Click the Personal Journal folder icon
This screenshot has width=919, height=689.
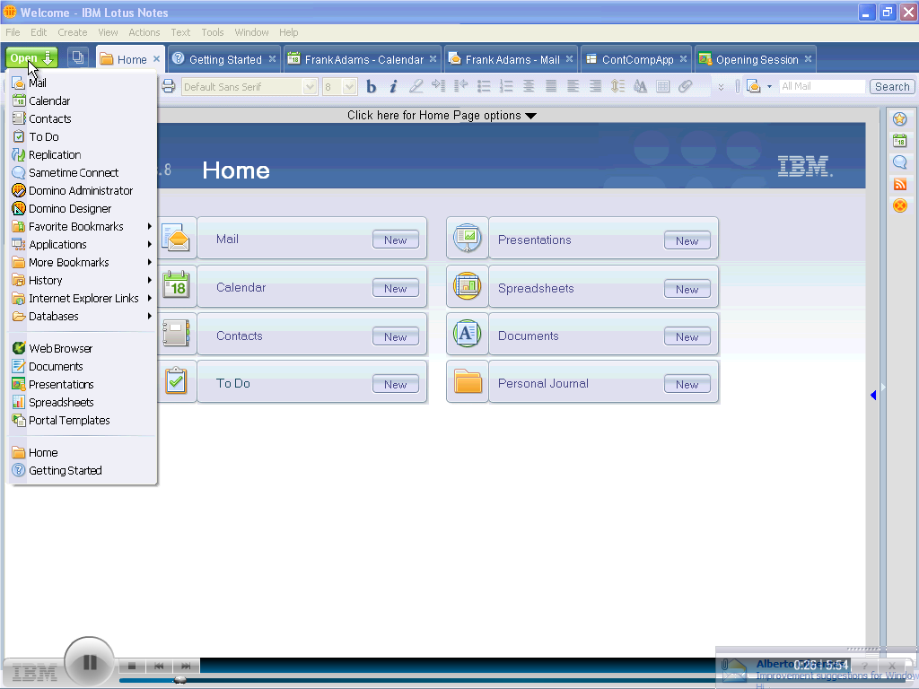tap(468, 381)
